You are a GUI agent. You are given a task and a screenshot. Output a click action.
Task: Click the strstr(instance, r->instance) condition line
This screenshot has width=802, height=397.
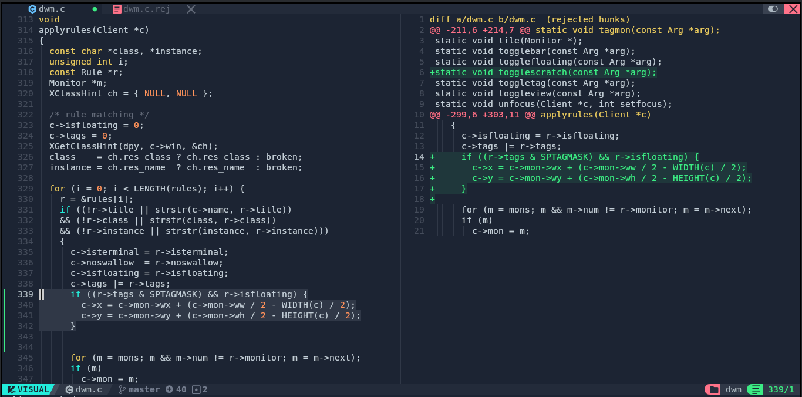[194, 231]
